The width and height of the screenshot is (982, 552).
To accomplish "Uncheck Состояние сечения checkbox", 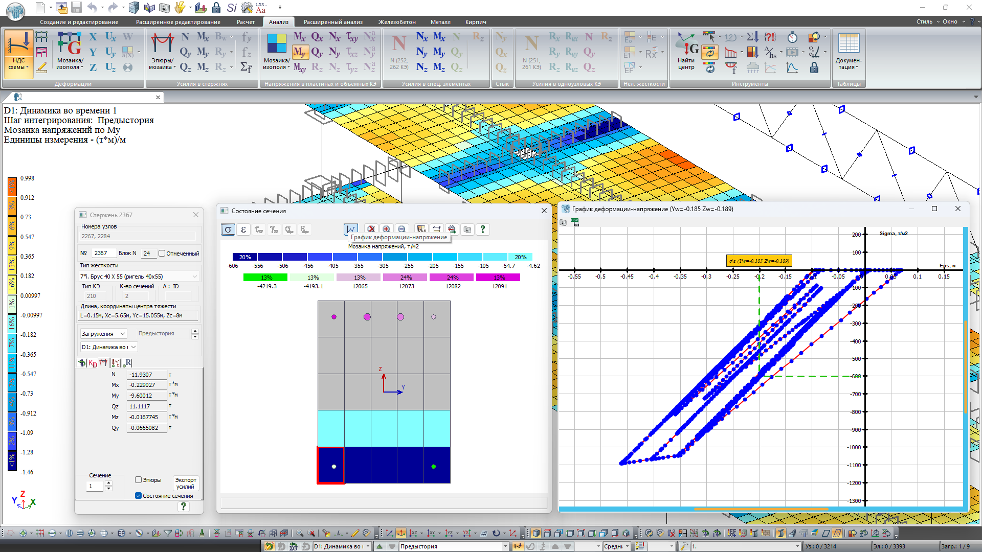I will 138,495.
